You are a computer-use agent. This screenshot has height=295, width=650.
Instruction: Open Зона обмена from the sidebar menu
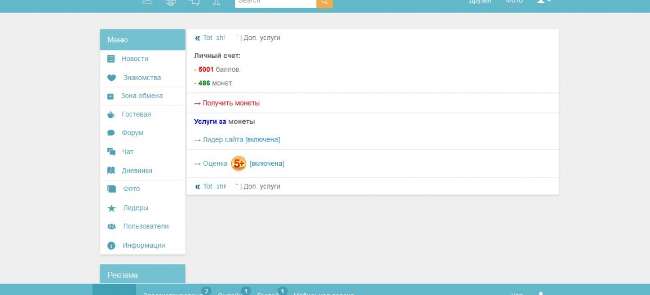point(142,96)
